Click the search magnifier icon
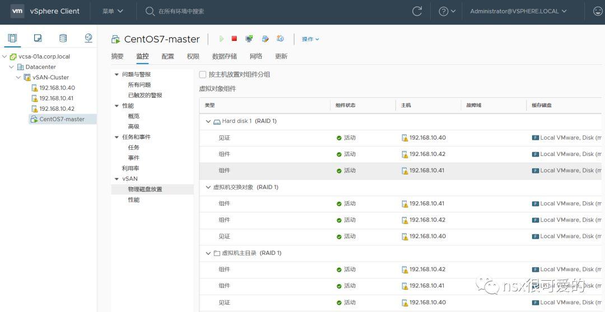605x312 pixels. coord(150,11)
